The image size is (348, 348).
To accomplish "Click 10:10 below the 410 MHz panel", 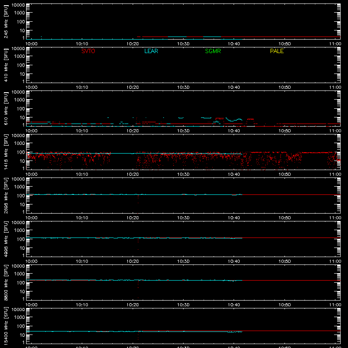I will pyautogui.click(x=82, y=87).
